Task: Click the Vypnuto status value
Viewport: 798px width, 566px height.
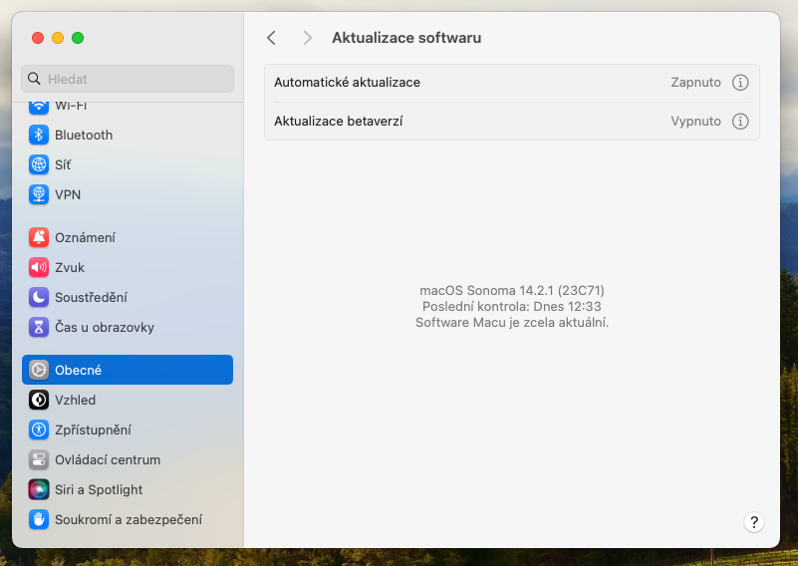Action: pyautogui.click(x=695, y=122)
